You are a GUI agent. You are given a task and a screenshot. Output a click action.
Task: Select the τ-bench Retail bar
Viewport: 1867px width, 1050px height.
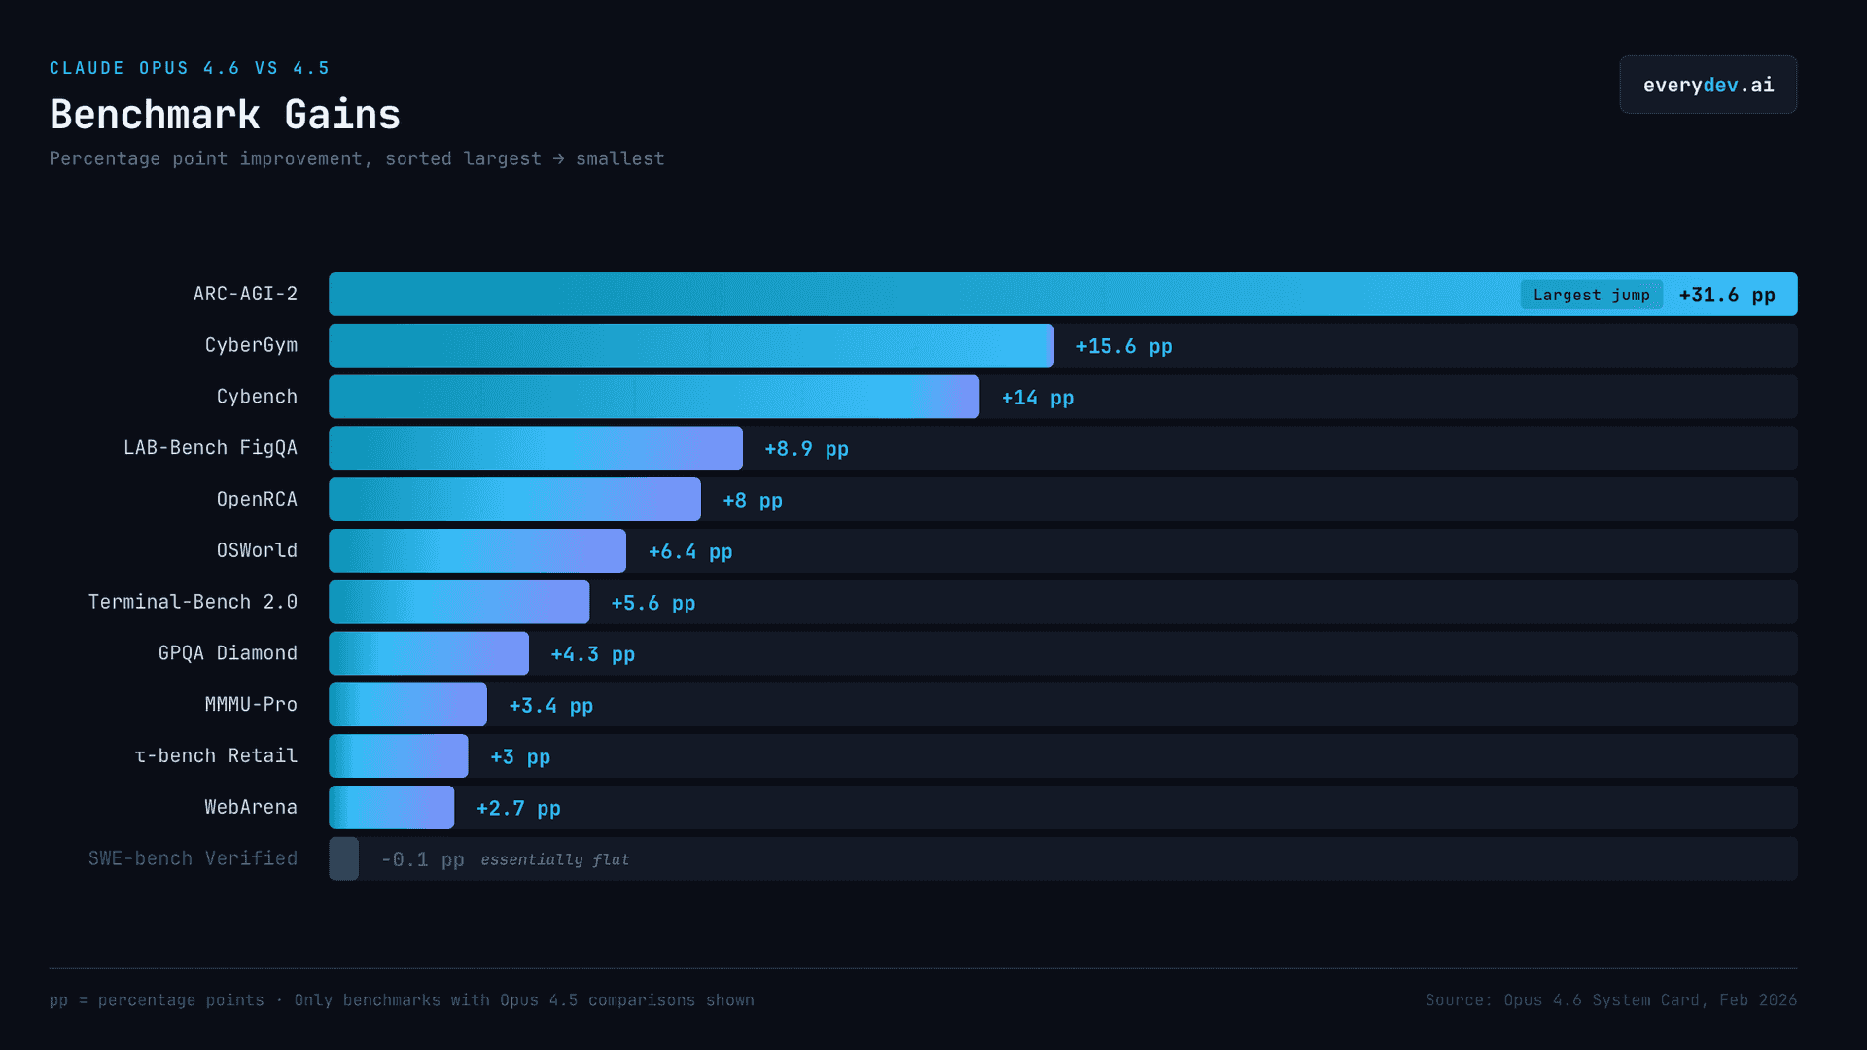click(398, 756)
